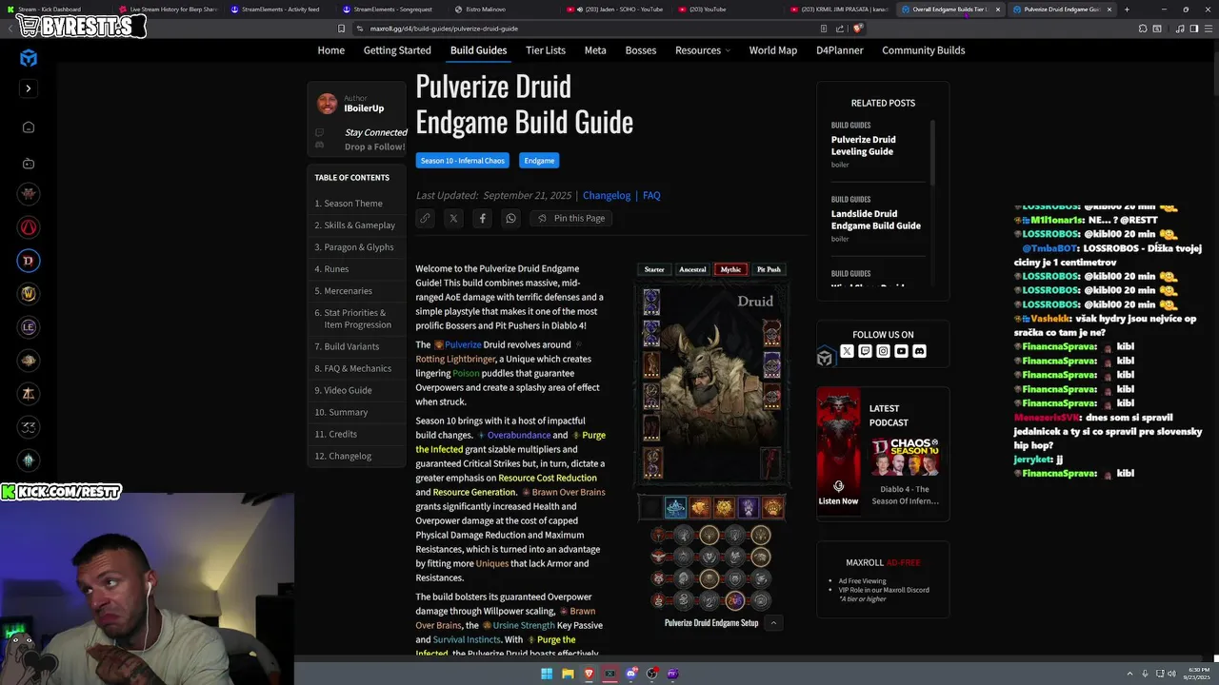
Task: Select the Pit Push build variant tab
Action: (769, 269)
